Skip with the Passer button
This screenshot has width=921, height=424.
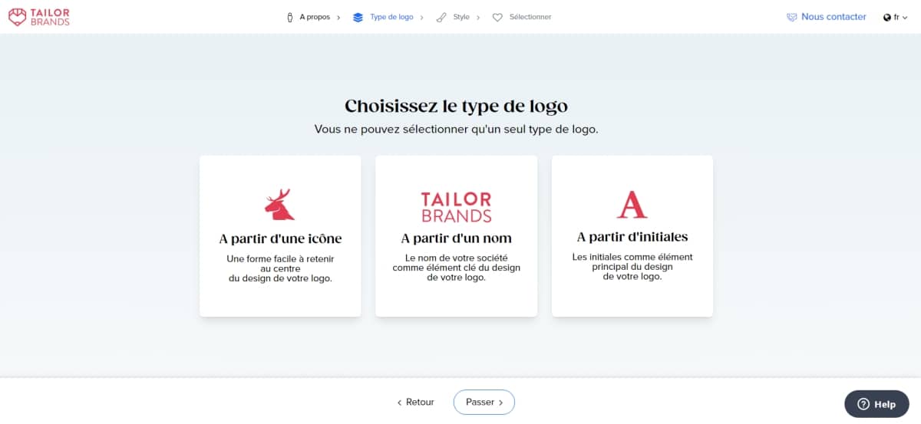(x=484, y=402)
